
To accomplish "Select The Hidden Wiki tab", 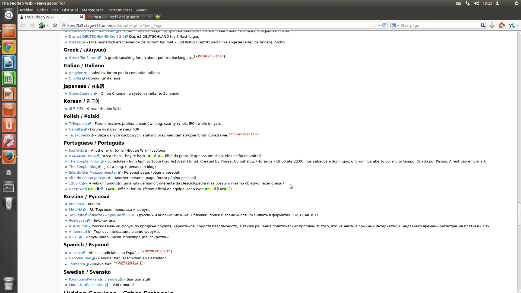I will (x=51, y=17).
